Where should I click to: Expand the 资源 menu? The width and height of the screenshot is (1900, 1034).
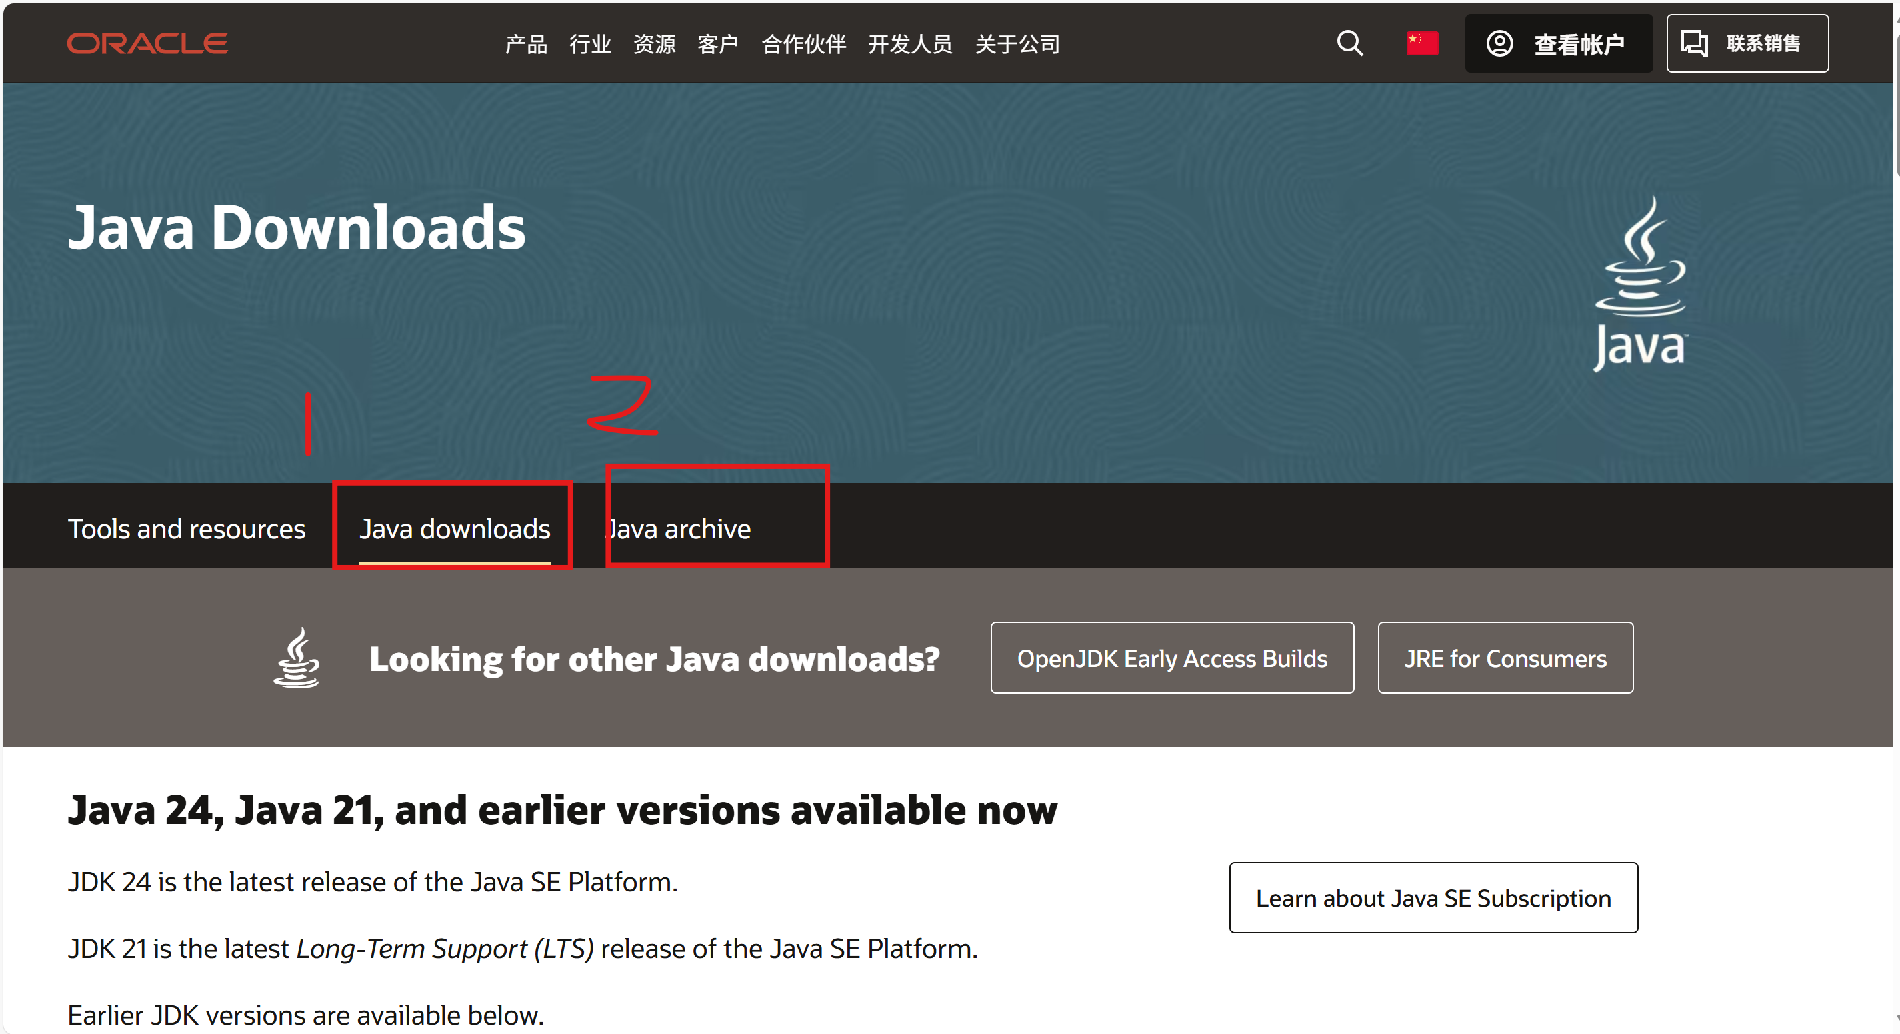coord(654,44)
